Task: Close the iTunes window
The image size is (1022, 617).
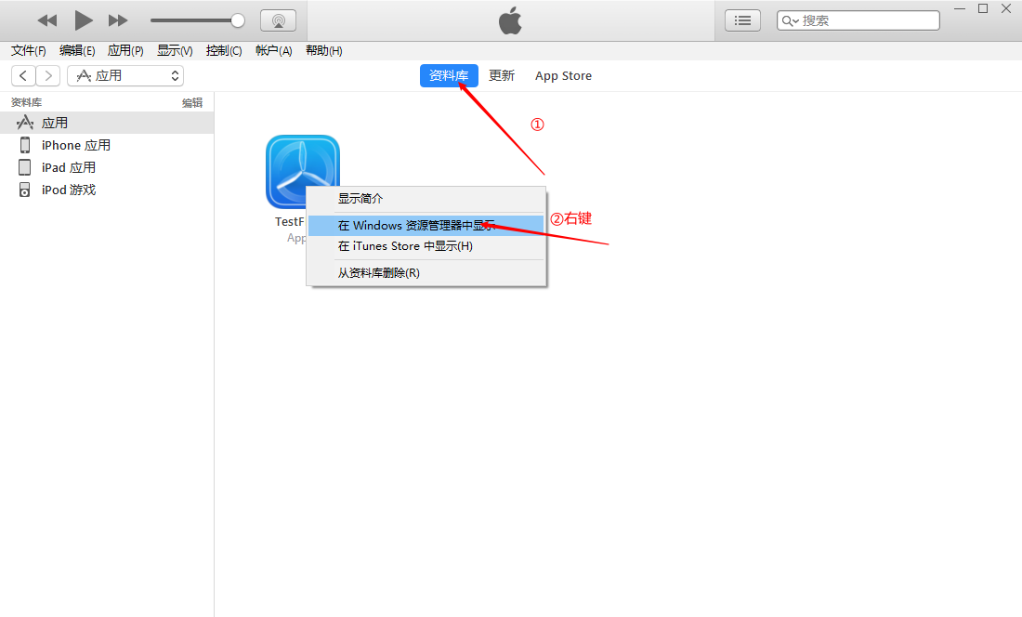Action: coord(1005,8)
